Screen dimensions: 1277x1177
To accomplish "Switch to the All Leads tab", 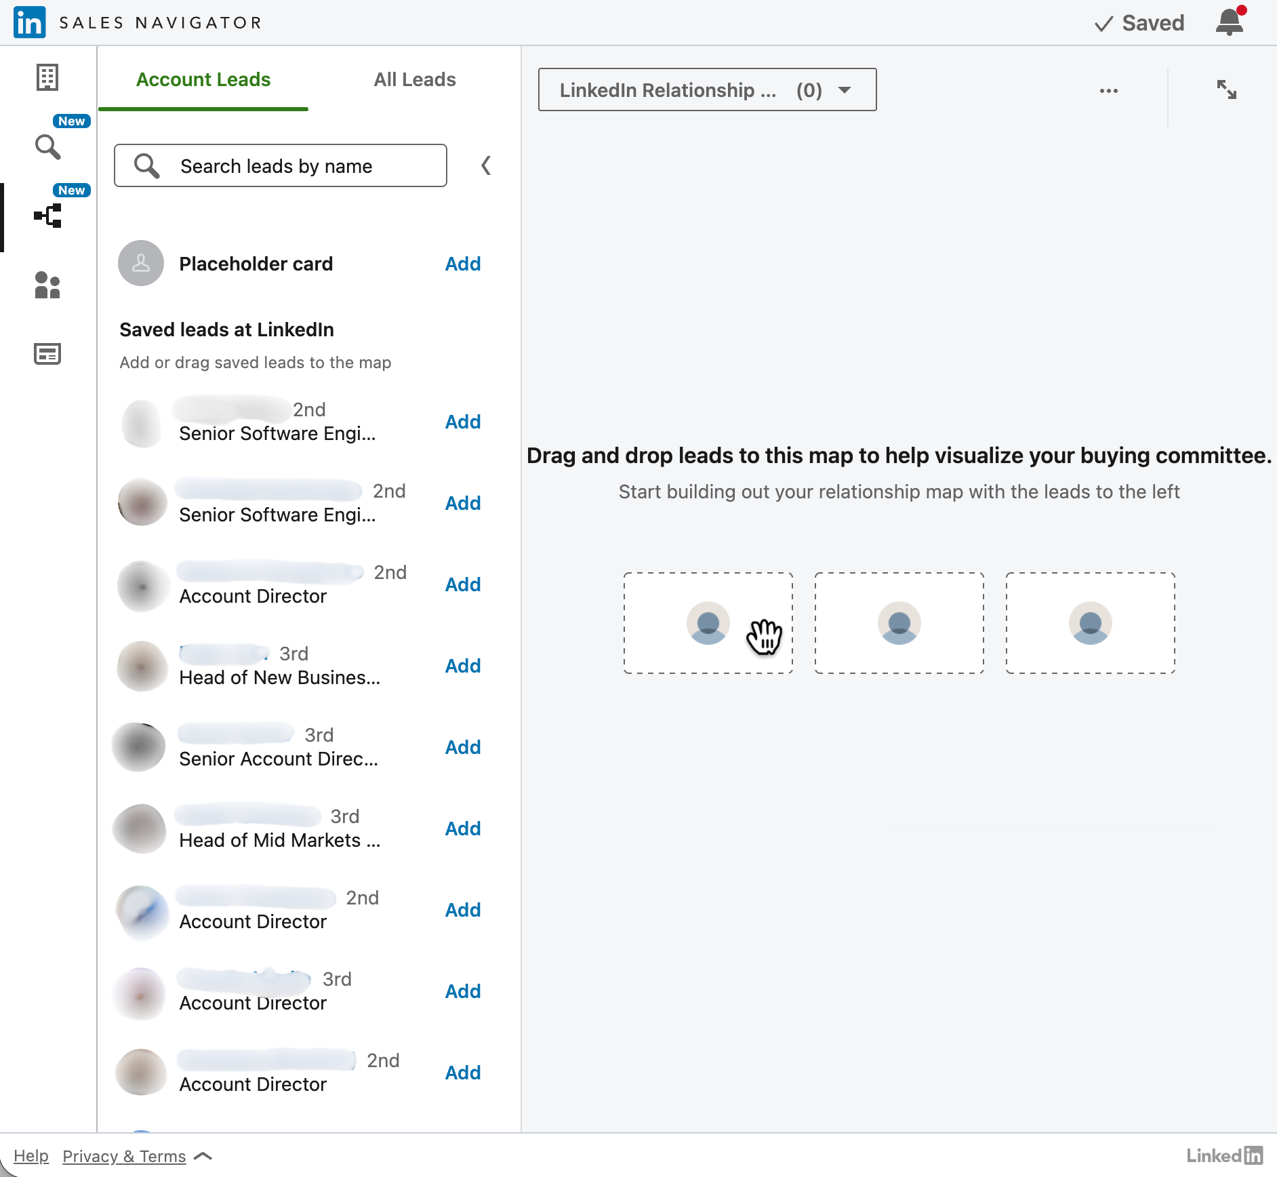I will coord(415,79).
